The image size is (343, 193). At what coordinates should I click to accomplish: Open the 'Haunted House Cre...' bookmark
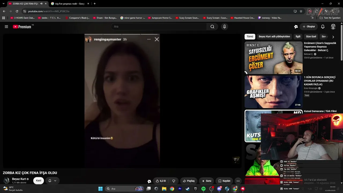(x=243, y=18)
